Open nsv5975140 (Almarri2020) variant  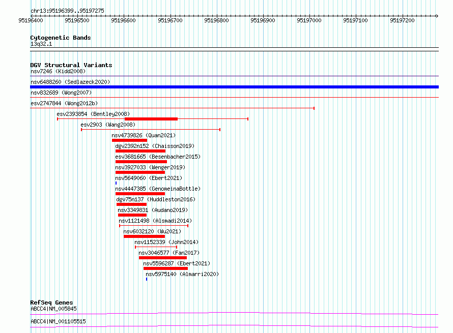(x=182, y=274)
